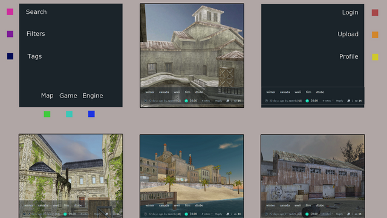Select the green swatch under Map

pyautogui.click(x=47, y=114)
